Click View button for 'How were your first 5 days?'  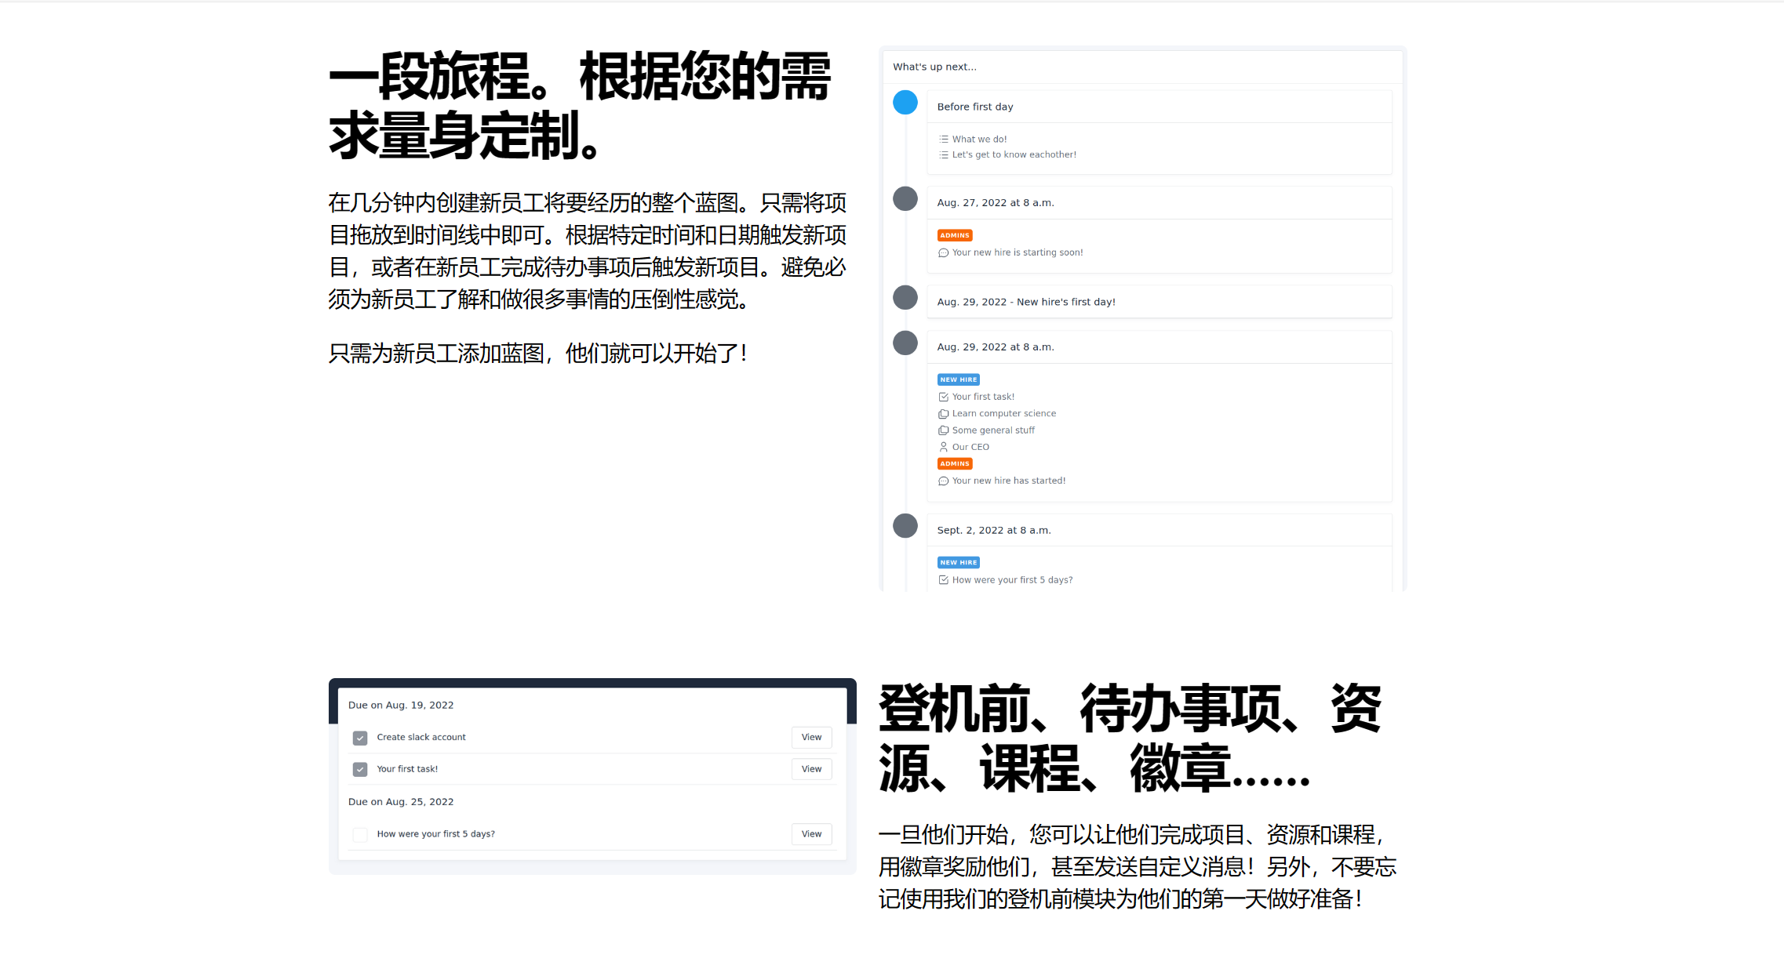click(811, 835)
